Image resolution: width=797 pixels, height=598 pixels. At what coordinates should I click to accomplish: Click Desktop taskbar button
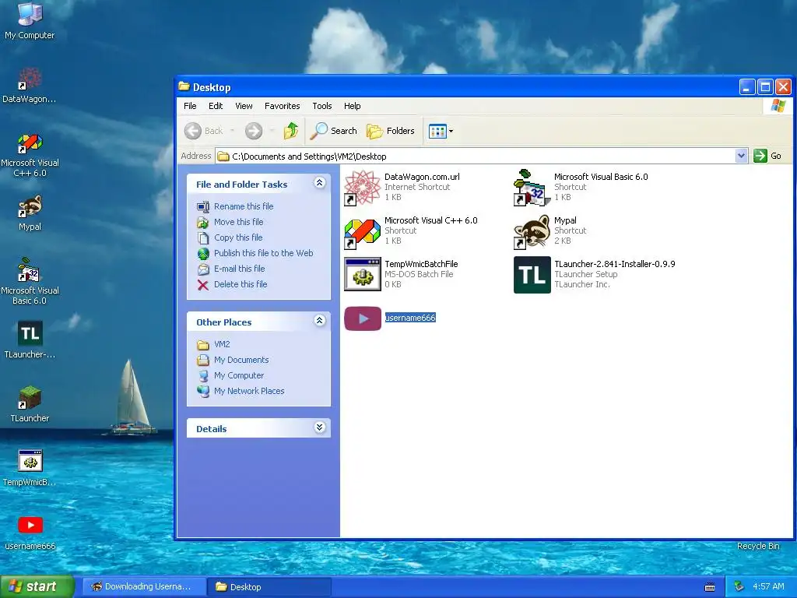click(269, 586)
